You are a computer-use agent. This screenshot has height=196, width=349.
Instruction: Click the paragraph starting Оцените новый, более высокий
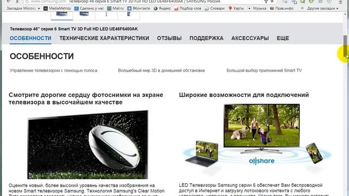(x=87, y=189)
